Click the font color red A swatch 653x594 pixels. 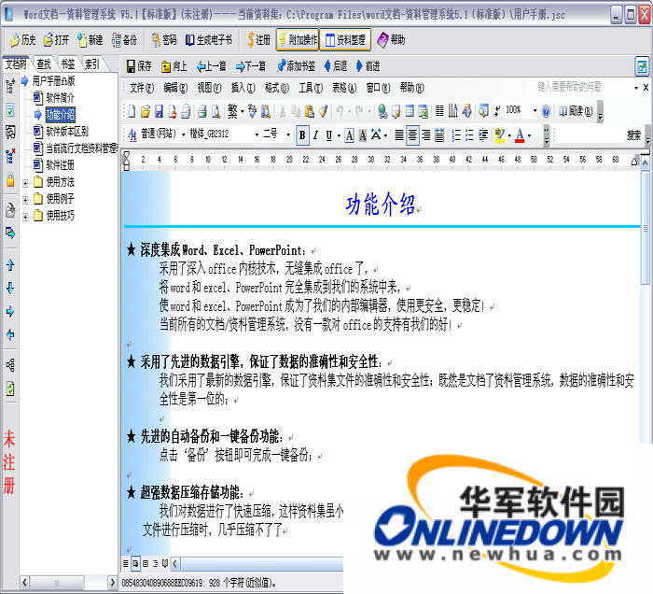pos(520,135)
